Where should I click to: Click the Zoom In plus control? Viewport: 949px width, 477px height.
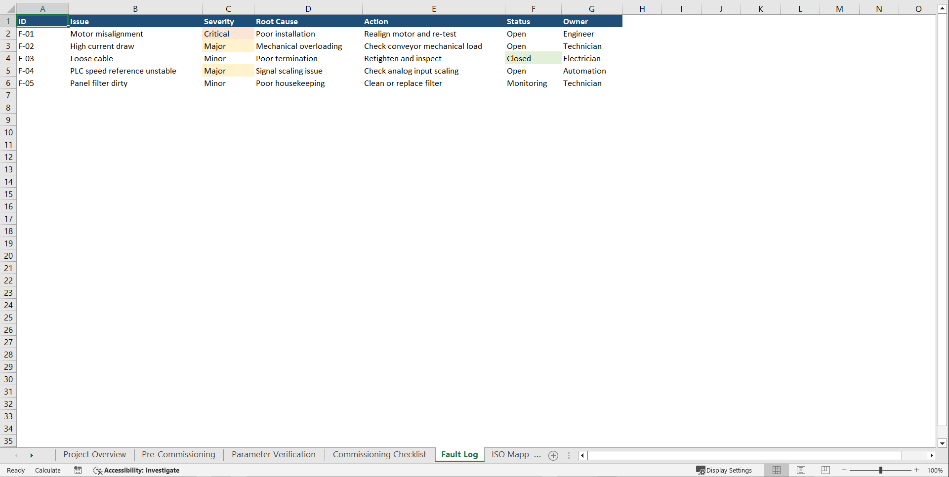pos(916,470)
